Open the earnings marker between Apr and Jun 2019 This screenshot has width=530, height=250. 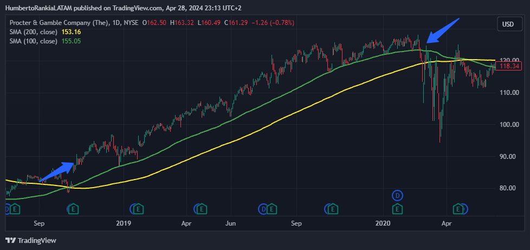pos(202,208)
